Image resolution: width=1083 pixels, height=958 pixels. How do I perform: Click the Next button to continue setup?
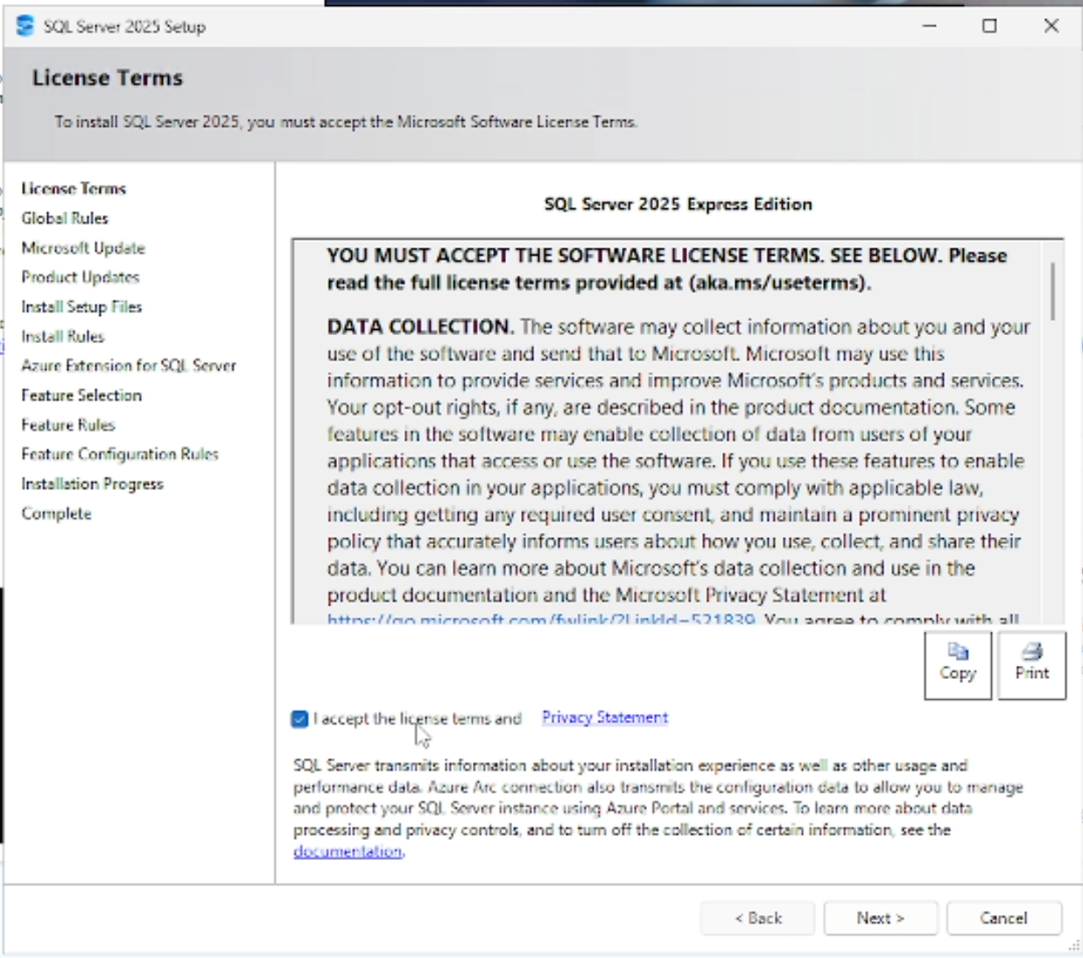(x=880, y=918)
